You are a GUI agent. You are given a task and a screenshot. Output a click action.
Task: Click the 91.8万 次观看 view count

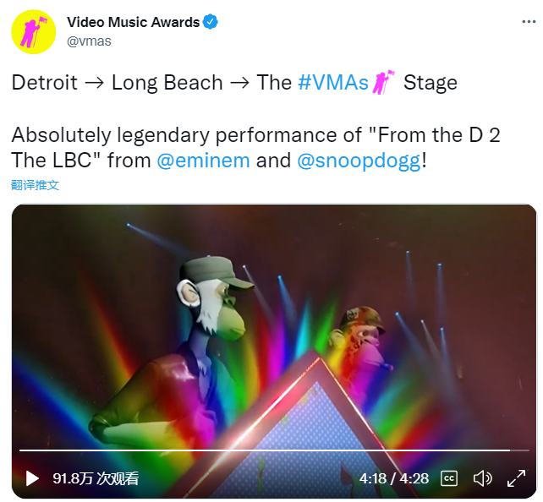click(96, 478)
